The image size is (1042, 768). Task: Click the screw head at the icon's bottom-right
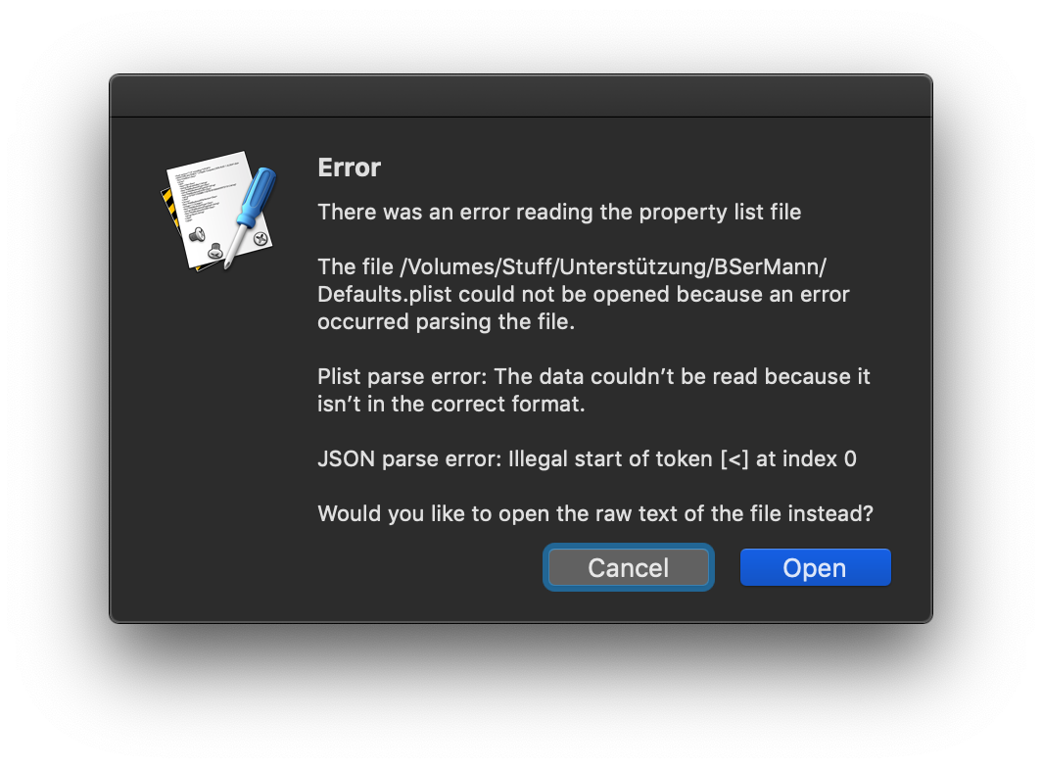point(260,239)
